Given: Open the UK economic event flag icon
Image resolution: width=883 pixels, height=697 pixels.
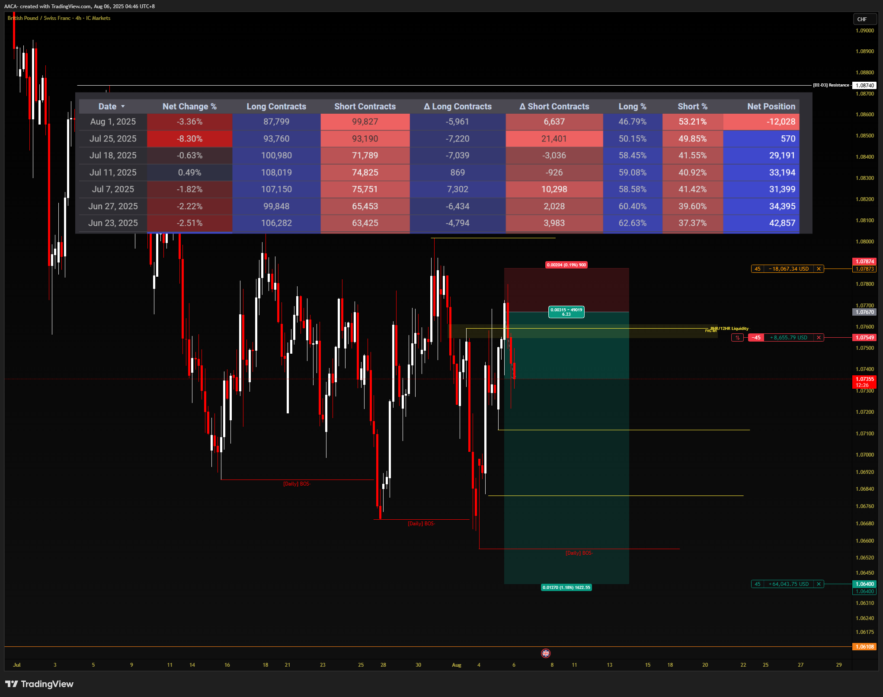Looking at the screenshot, I should click(546, 653).
